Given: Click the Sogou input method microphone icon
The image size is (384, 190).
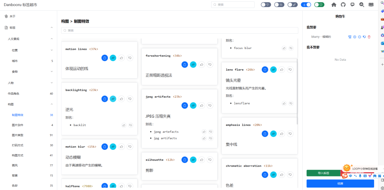Looking at the screenshot, I should (360, 175).
